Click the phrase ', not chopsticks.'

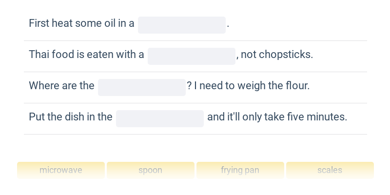coord(274,55)
